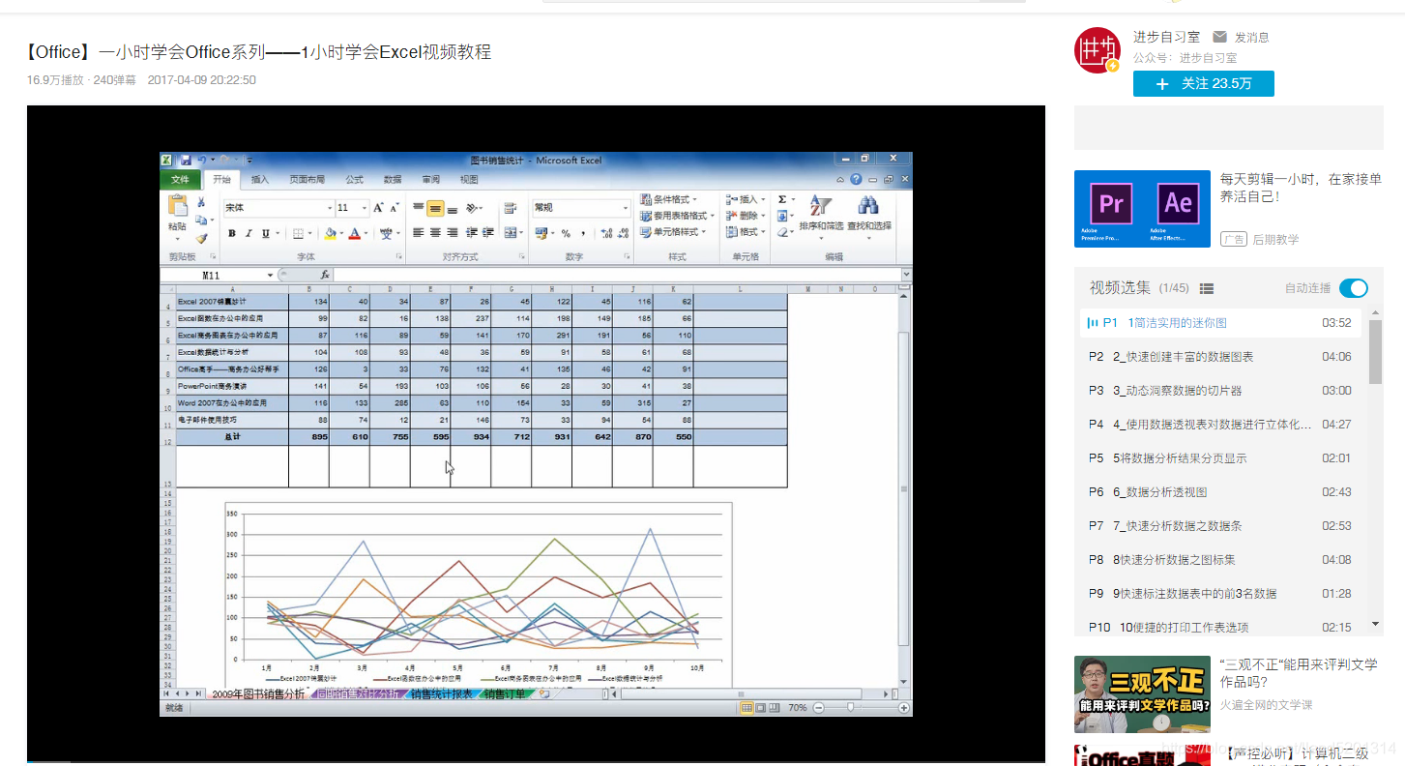Play P3 3_动态洞察数据的切片器
The width and height of the screenshot is (1405, 766).
tap(1220, 391)
